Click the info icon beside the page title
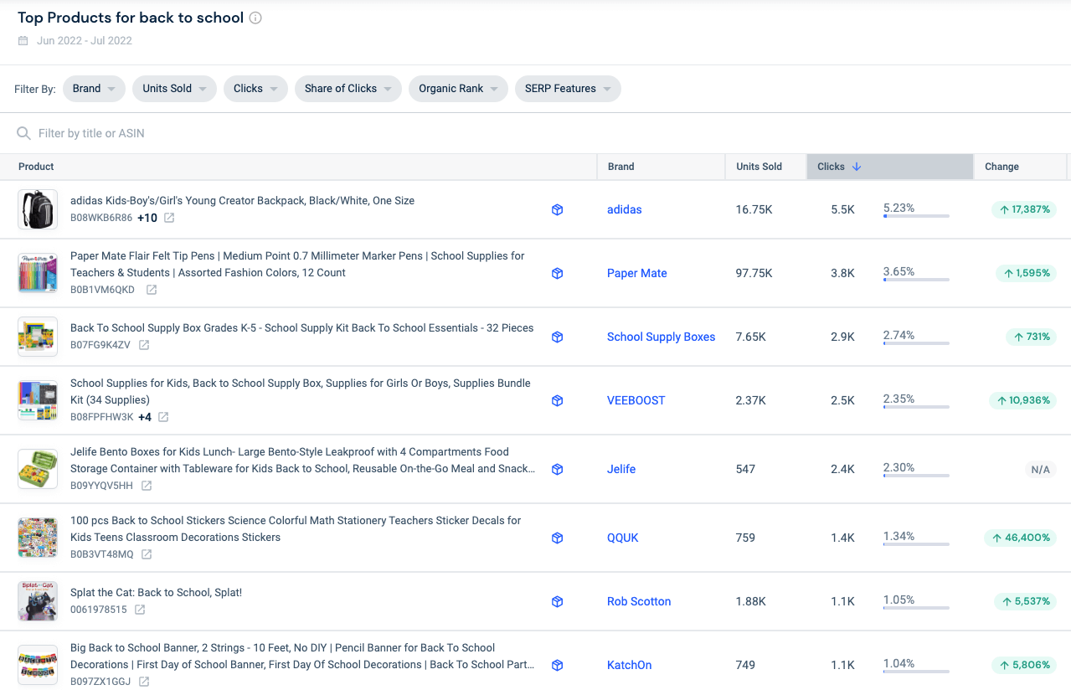Screen dimensions: 1071x690 point(256,18)
